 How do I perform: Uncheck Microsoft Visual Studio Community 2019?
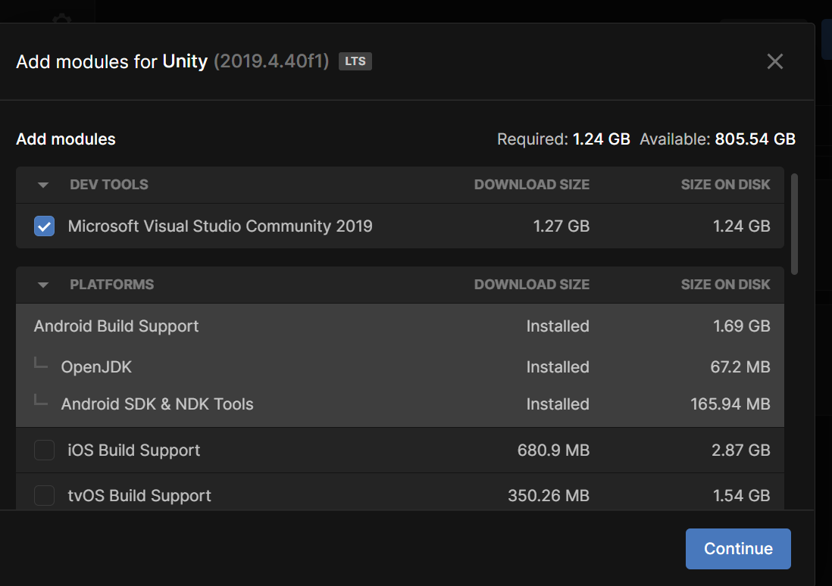click(44, 226)
